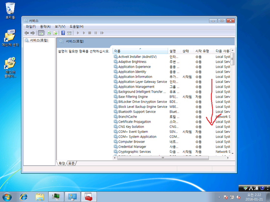Open the 보기(V) menu
The height and width of the screenshot is (202, 270).
pos(60,26)
